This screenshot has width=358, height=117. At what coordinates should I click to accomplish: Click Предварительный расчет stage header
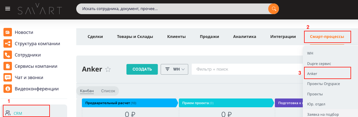point(130,103)
